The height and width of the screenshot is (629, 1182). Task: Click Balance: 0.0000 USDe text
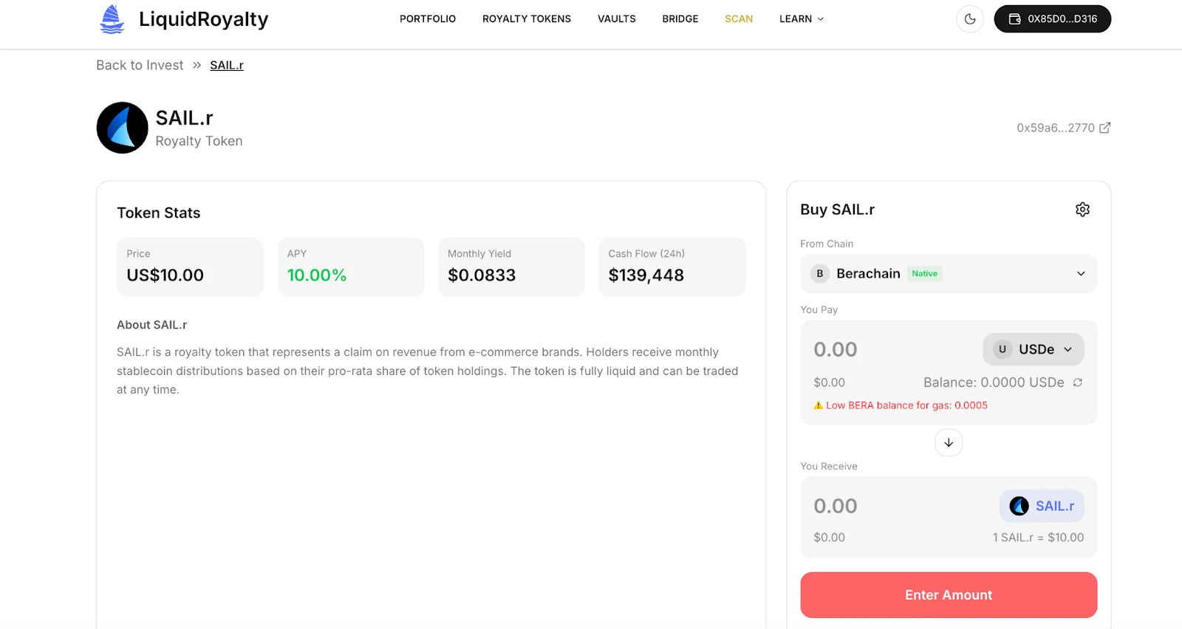(994, 382)
